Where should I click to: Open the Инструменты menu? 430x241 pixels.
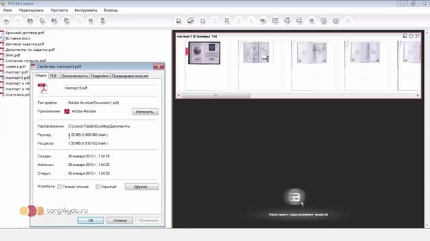point(86,10)
